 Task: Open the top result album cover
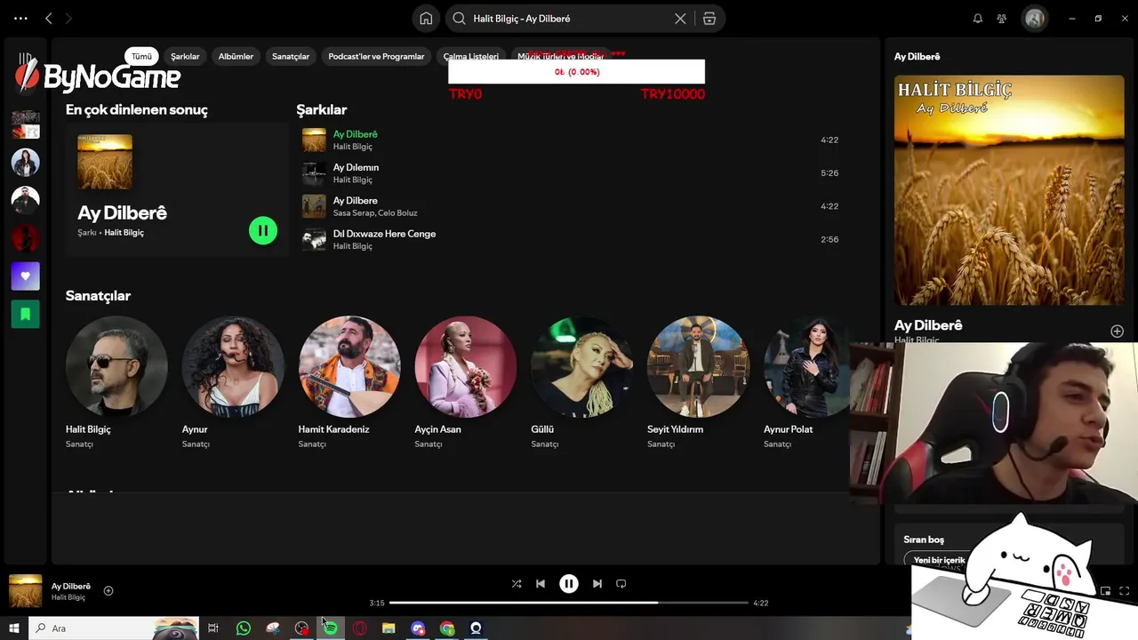105,162
